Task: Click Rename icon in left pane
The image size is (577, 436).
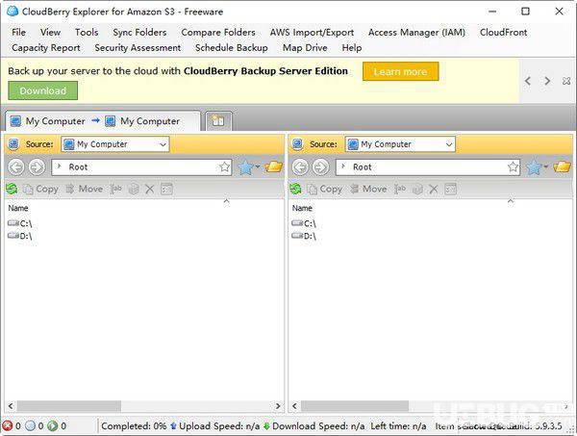Action: coord(115,189)
